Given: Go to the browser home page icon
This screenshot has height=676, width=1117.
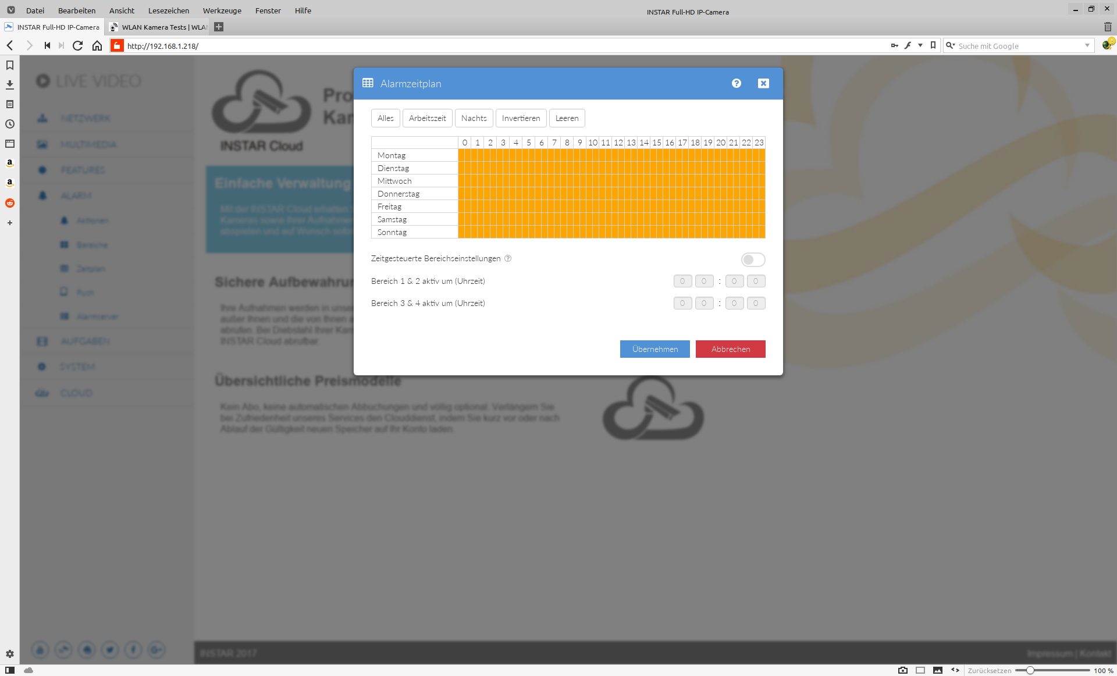Looking at the screenshot, I should [x=97, y=45].
